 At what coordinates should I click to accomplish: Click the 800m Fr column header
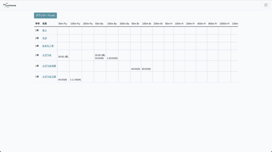tap(213, 24)
